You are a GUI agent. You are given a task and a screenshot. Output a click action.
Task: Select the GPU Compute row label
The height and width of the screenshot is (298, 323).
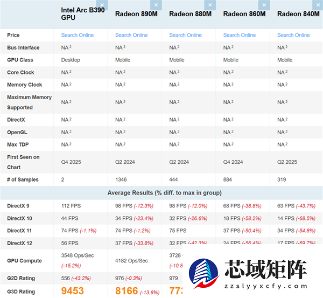point(24,261)
